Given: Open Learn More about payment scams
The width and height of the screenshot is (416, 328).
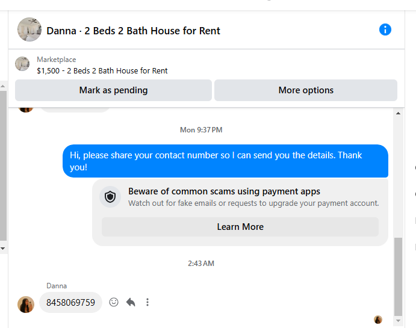Looking at the screenshot, I should click(x=240, y=227).
